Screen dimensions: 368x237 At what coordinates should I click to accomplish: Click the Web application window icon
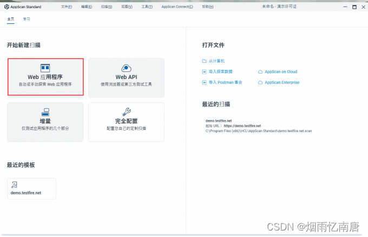(45, 68)
